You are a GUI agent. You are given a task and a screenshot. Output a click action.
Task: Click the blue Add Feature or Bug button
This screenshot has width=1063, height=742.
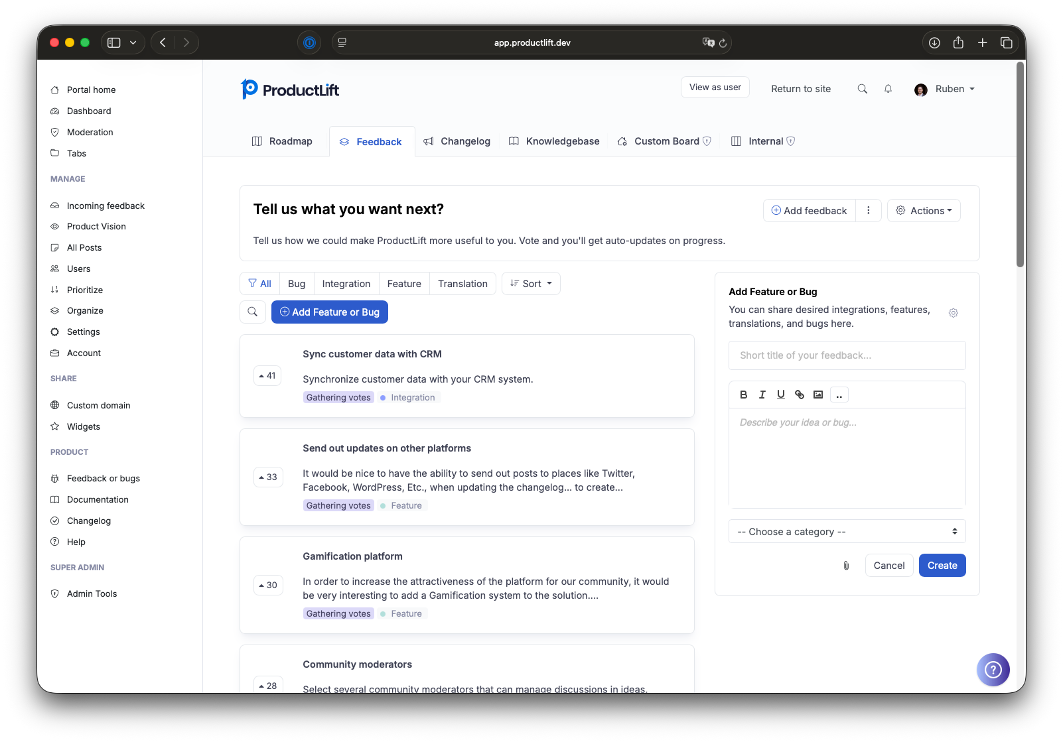(x=330, y=312)
